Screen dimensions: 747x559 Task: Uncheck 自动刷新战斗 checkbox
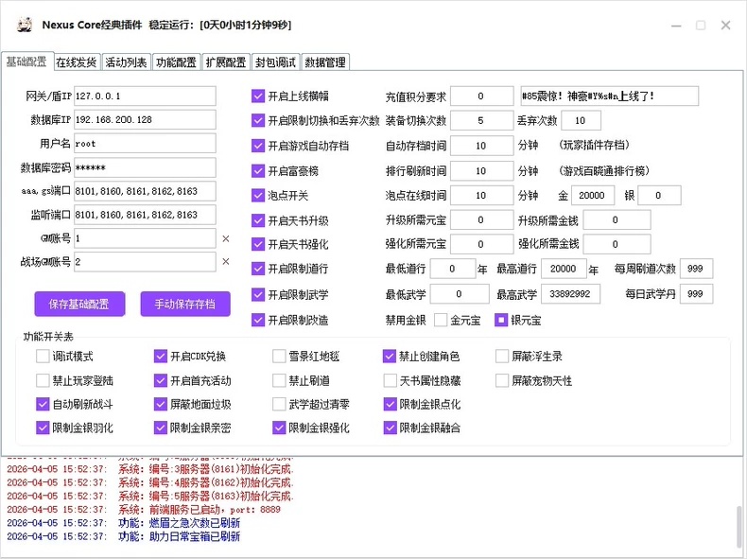pyautogui.click(x=43, y=404)
